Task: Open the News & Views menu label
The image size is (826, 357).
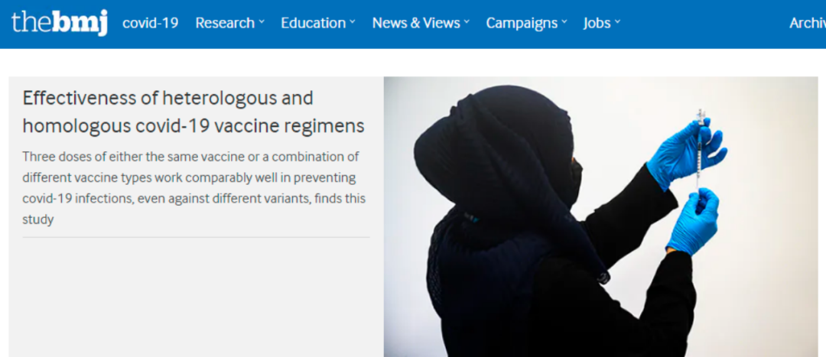Action: point(416,23)
